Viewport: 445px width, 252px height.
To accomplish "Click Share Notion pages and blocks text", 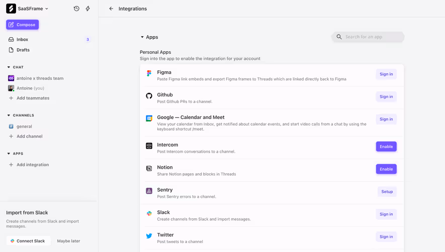I will [x=197, y=174].
